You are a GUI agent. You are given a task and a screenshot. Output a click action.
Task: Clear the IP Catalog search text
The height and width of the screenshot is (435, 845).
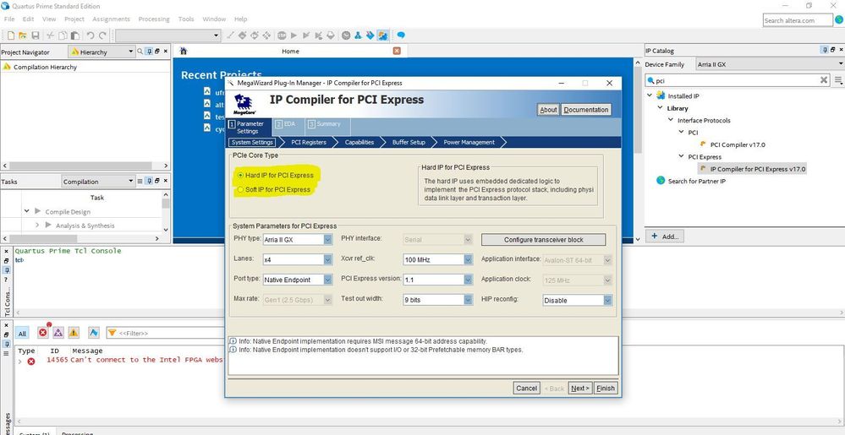coord(824,80)
